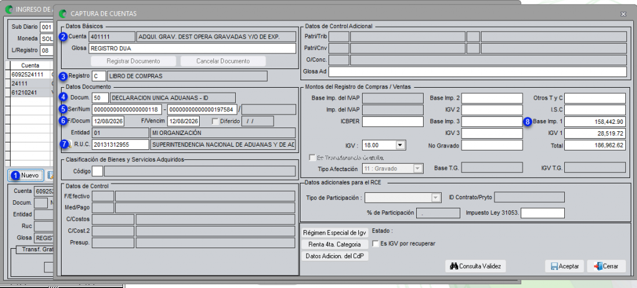The height and width of the screenshot is (288, 637).
Task: Click SUPERINTENDENCIA NACIONAL DE ADUANAS name field
Action: coord(223,144)
